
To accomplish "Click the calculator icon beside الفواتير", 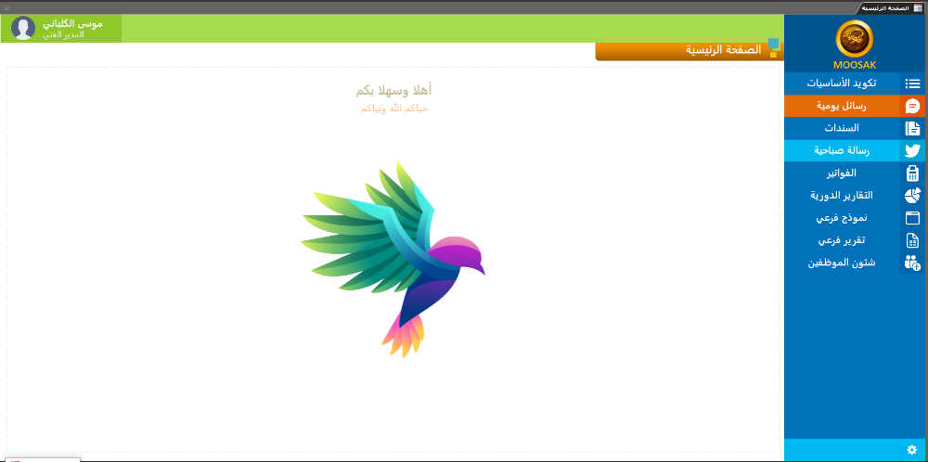I will coord(912,173).
